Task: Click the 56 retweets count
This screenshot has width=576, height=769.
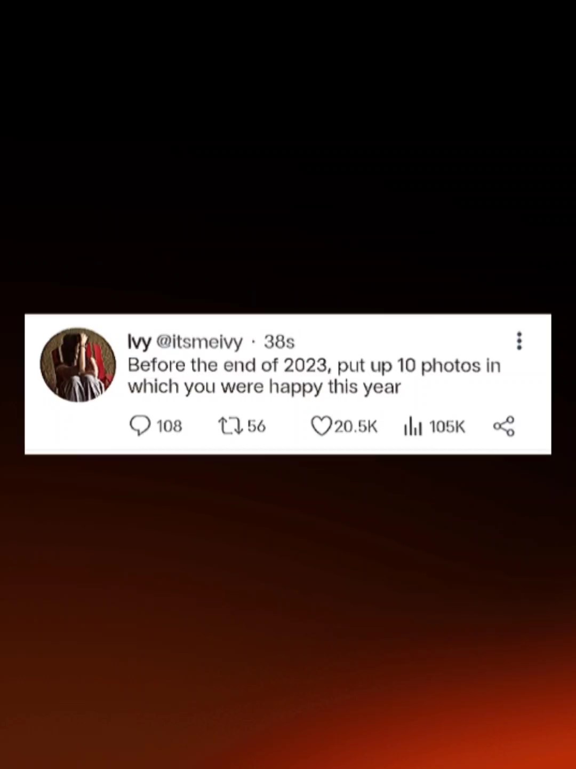Action: 256,426
